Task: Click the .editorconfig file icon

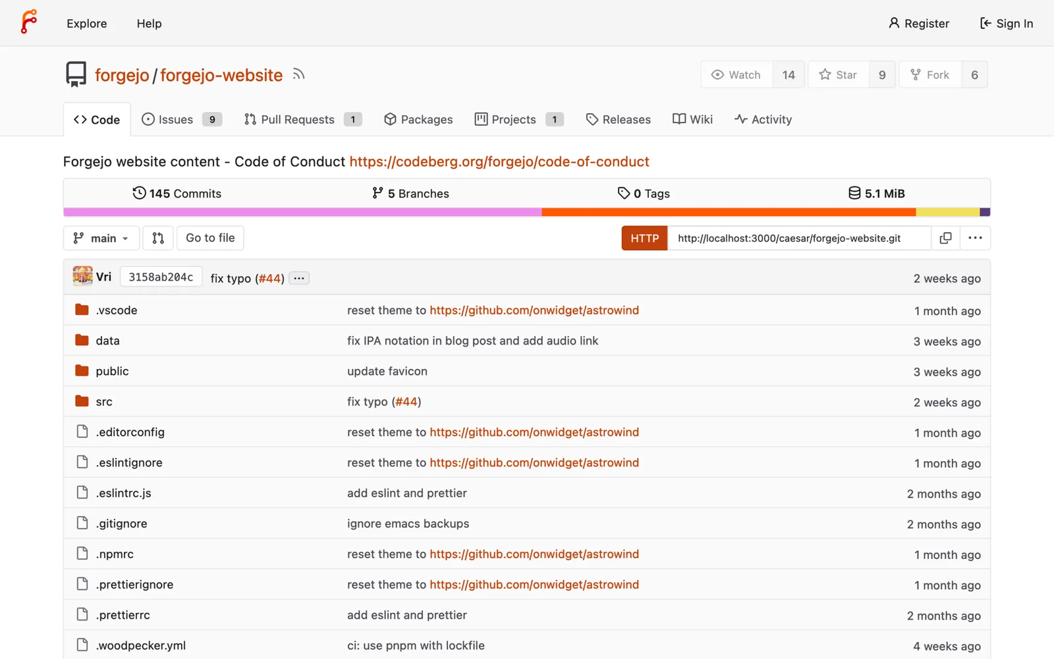Action: coord(82,432)
